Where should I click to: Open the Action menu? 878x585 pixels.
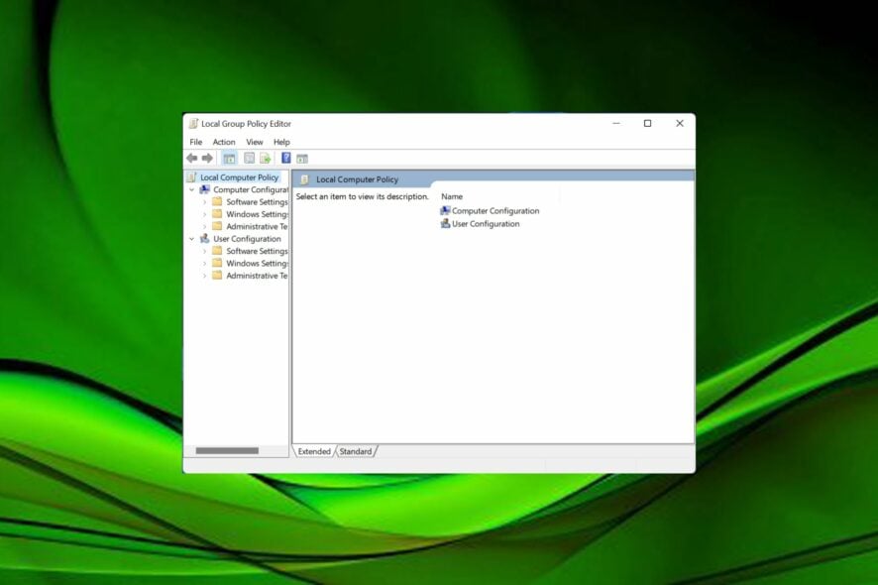[224, 142]
